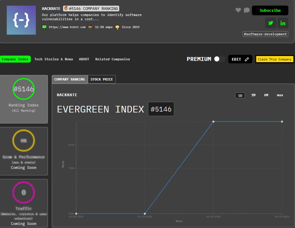Click the green #5146 ranking circle
This screenshot has width=295, height=228.
click(24, 89)
